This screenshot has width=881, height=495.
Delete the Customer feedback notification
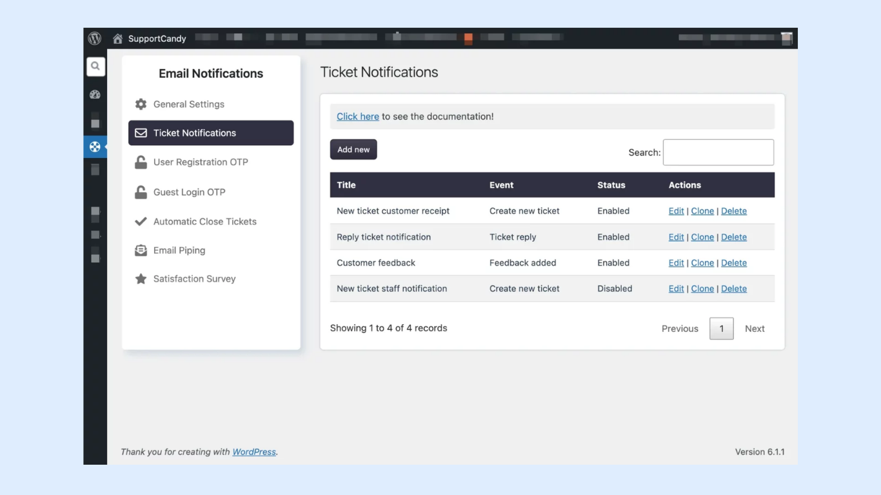click(x=734, y=263)
